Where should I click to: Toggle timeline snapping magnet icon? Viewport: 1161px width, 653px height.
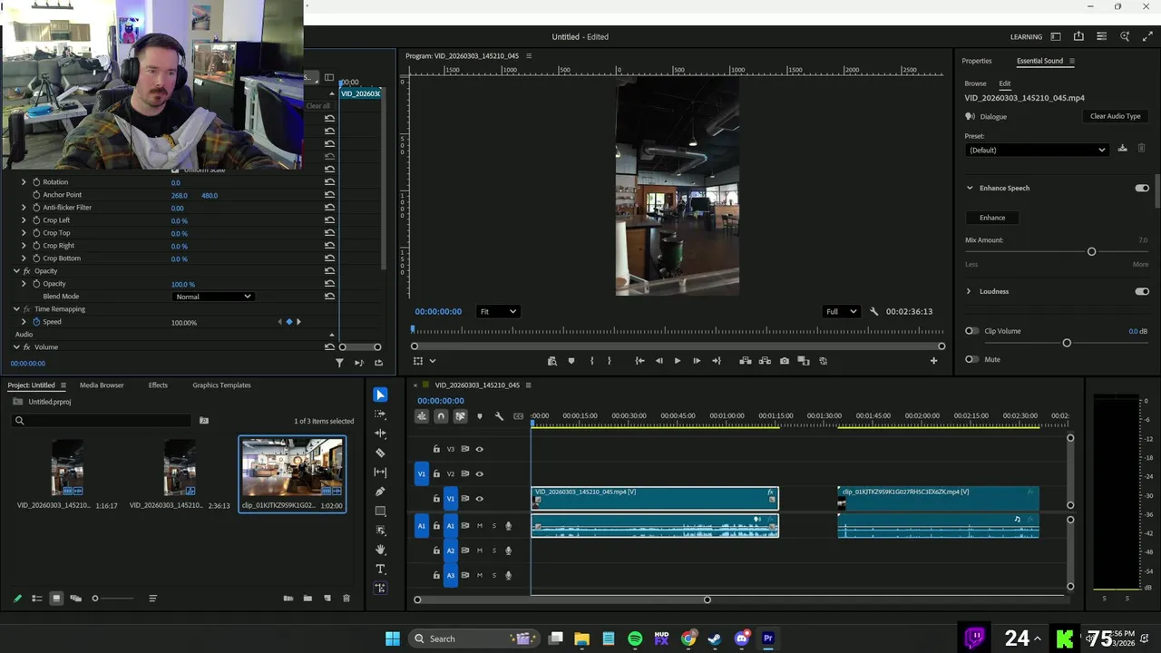pos(441,416)
